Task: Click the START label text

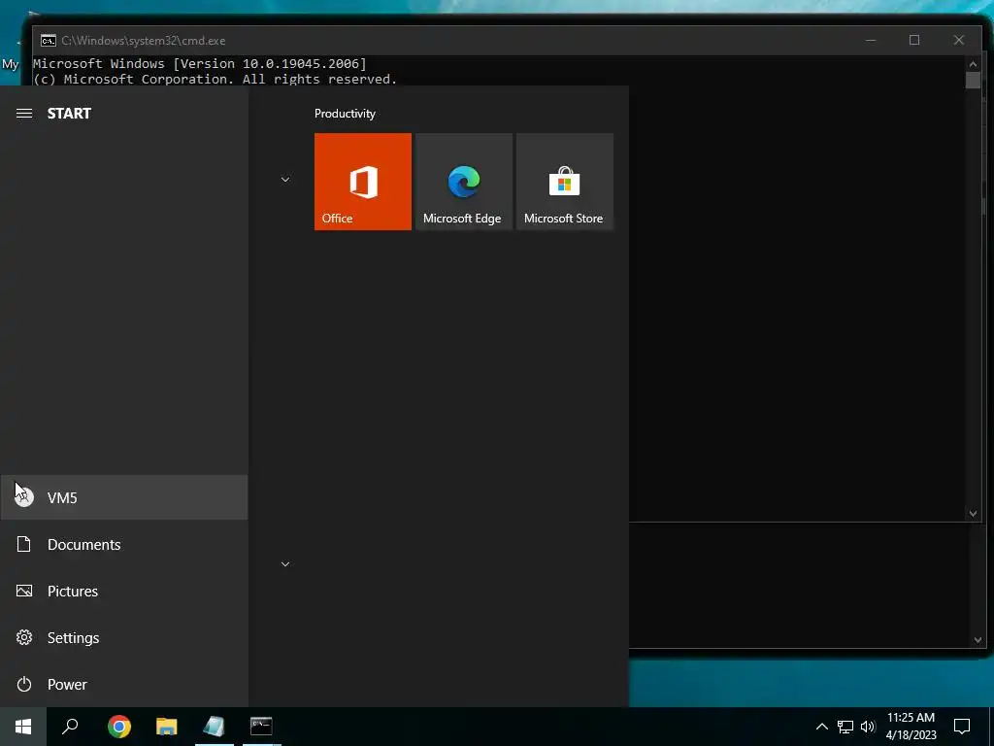Action: (69, 114)
